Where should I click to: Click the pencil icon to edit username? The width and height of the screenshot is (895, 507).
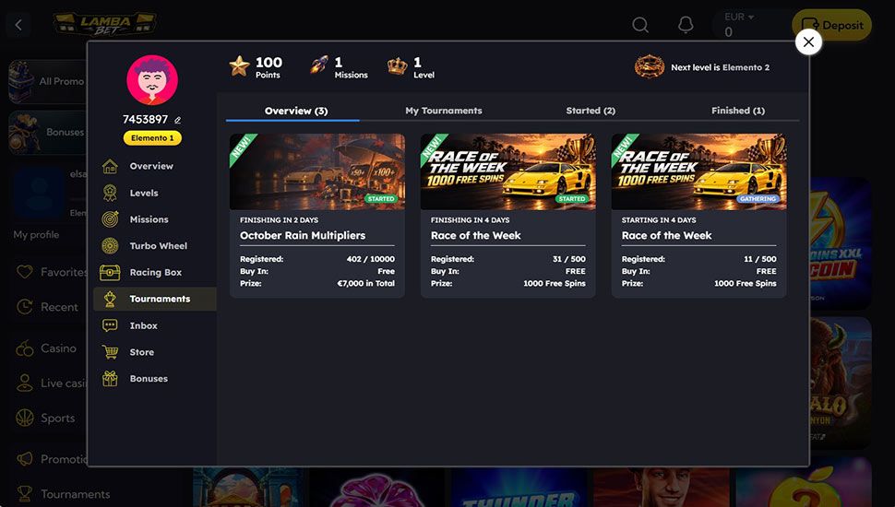click(177, 120)
